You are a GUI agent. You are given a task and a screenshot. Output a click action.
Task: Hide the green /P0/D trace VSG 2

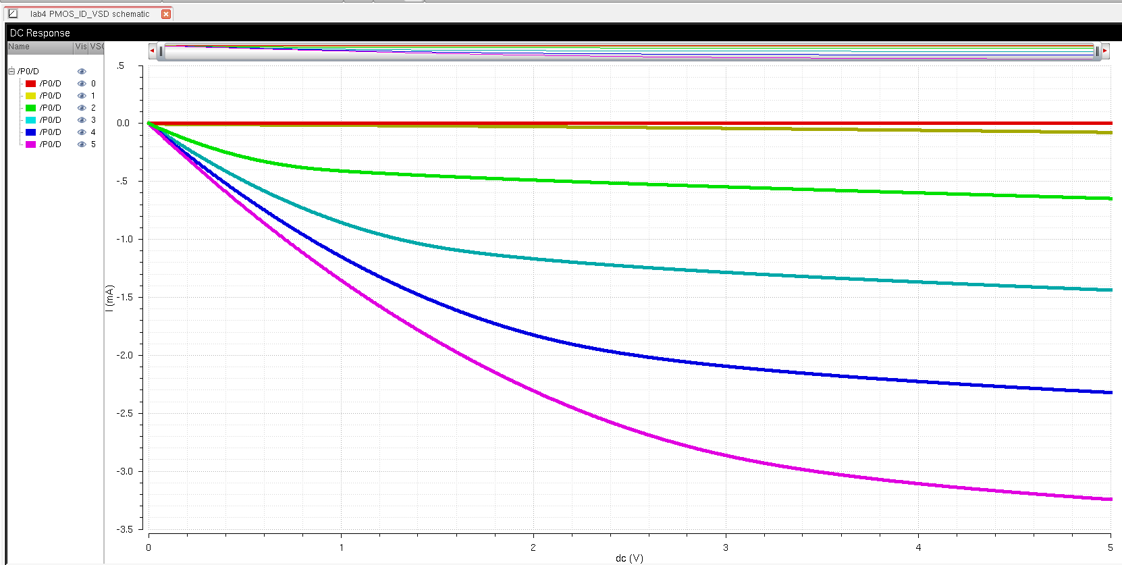(x=82, y=108)
